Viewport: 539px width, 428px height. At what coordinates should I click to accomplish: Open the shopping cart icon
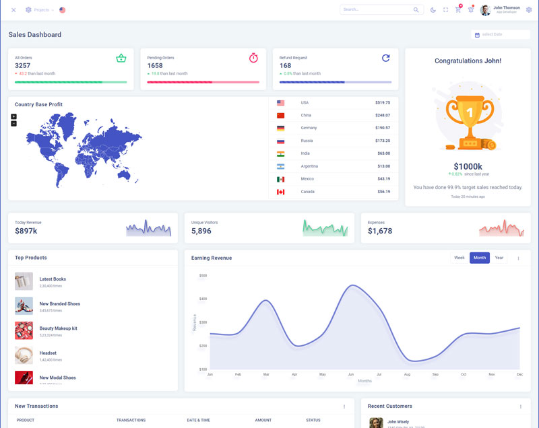[x=458, y=10]
